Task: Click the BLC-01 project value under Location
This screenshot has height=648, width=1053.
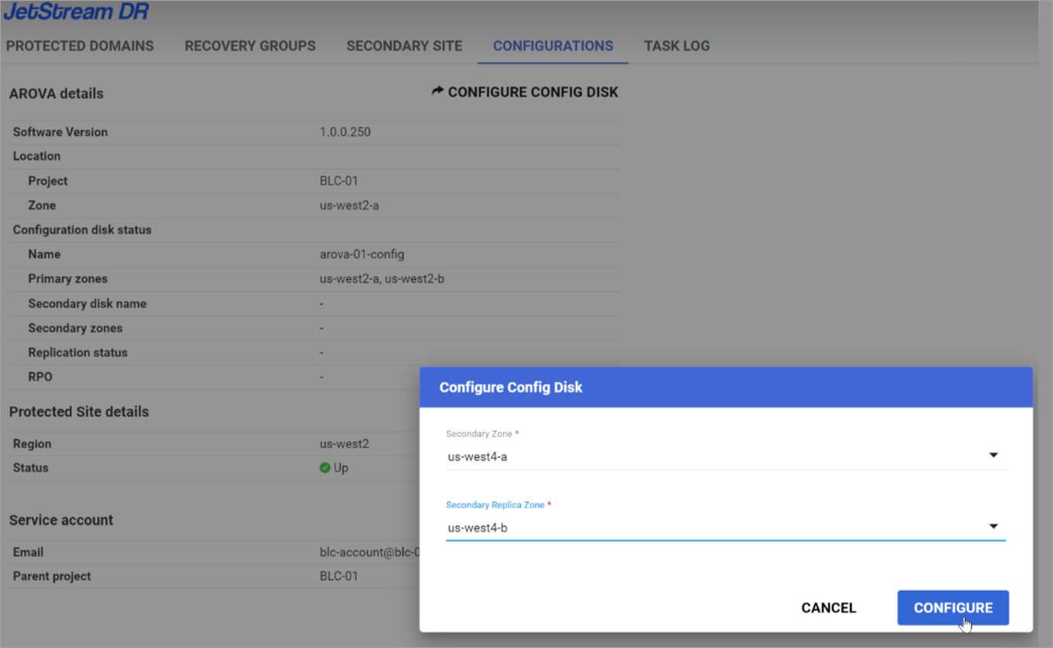Action: [x=339, y=181]
